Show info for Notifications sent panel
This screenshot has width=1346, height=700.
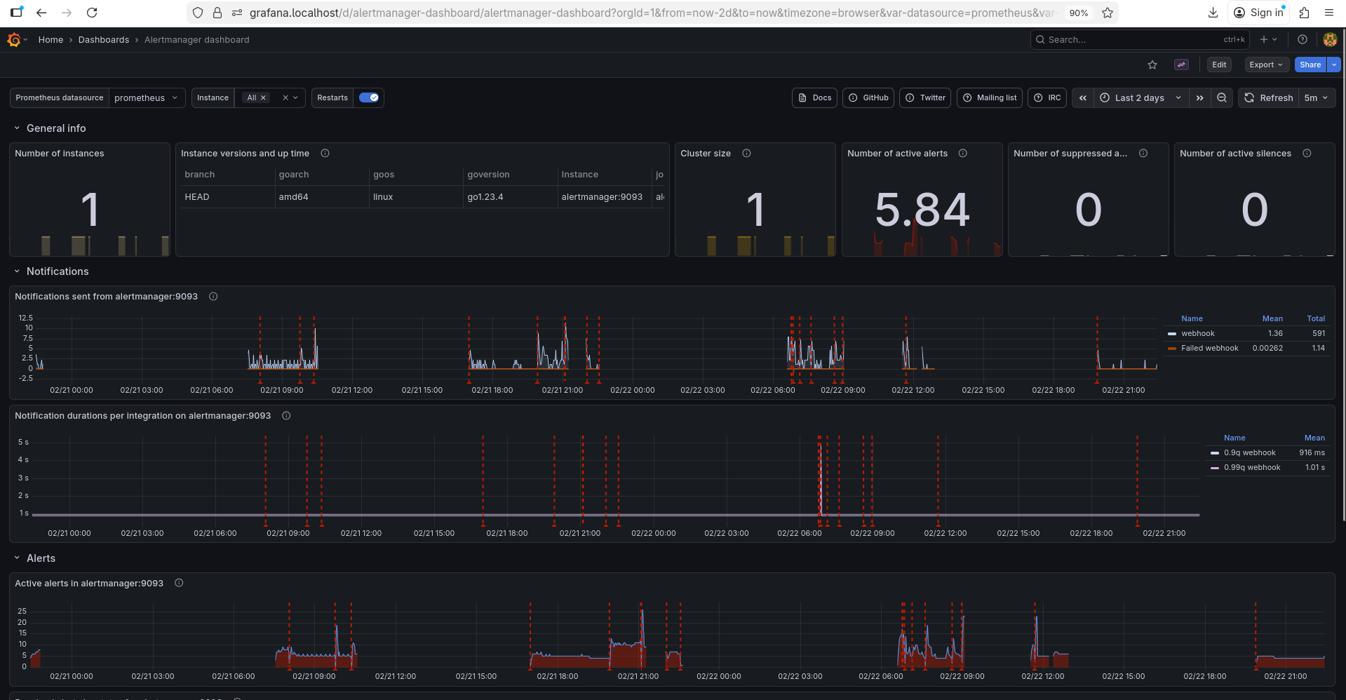[x=214, y=297]
